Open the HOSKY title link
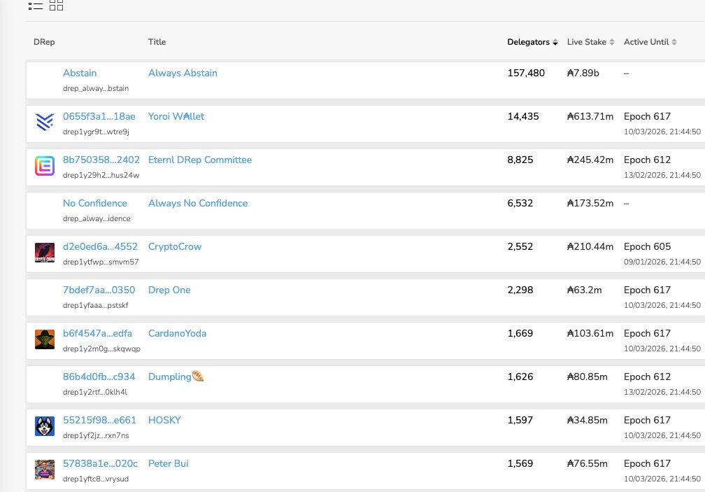This screenshot has width=705, height=492. [x=164, y=420]
